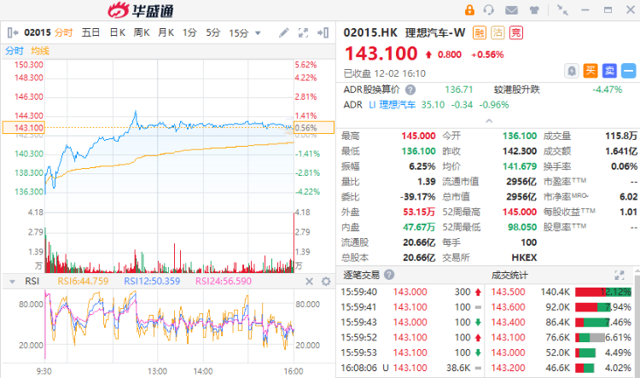Click the shrink window arrows icon
Screen dimensions: 640x378
(563, 10)
